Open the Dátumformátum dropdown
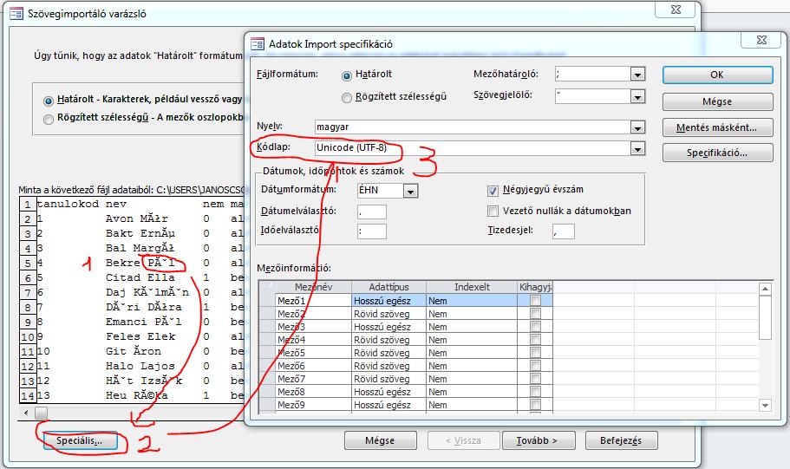790x469 pixels. coord(410,191)
